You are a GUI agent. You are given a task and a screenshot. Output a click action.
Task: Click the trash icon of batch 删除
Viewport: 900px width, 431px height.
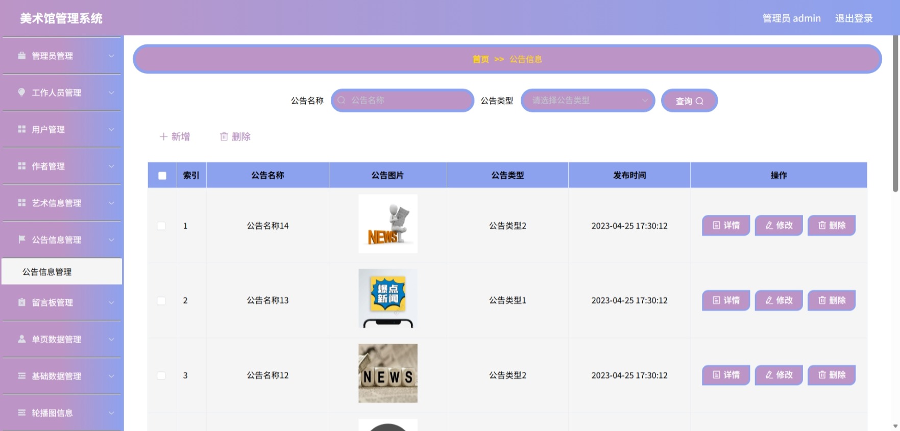[224, 137]
